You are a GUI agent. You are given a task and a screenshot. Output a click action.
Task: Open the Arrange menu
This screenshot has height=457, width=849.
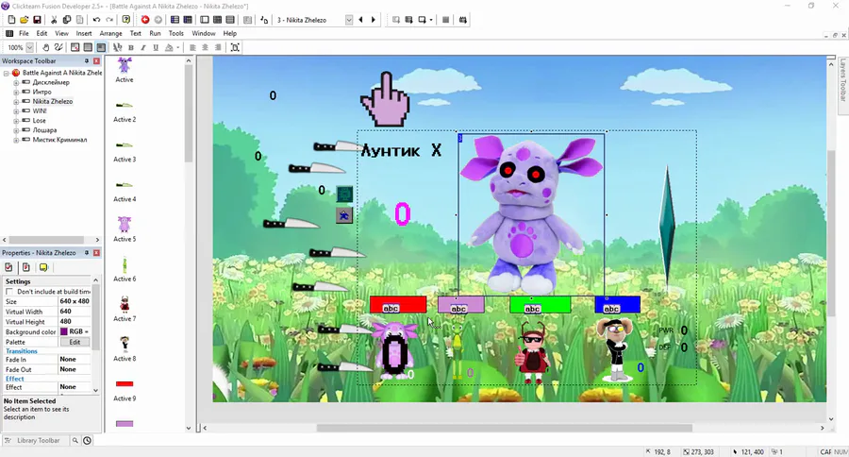[x=110, y=33]
